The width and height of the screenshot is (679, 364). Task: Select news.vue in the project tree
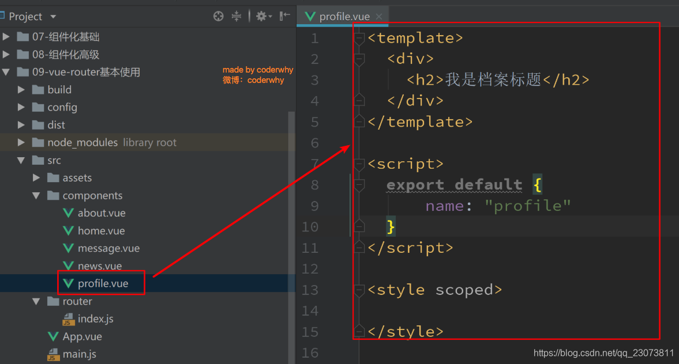pyautogui.click(x=100, y=266)
